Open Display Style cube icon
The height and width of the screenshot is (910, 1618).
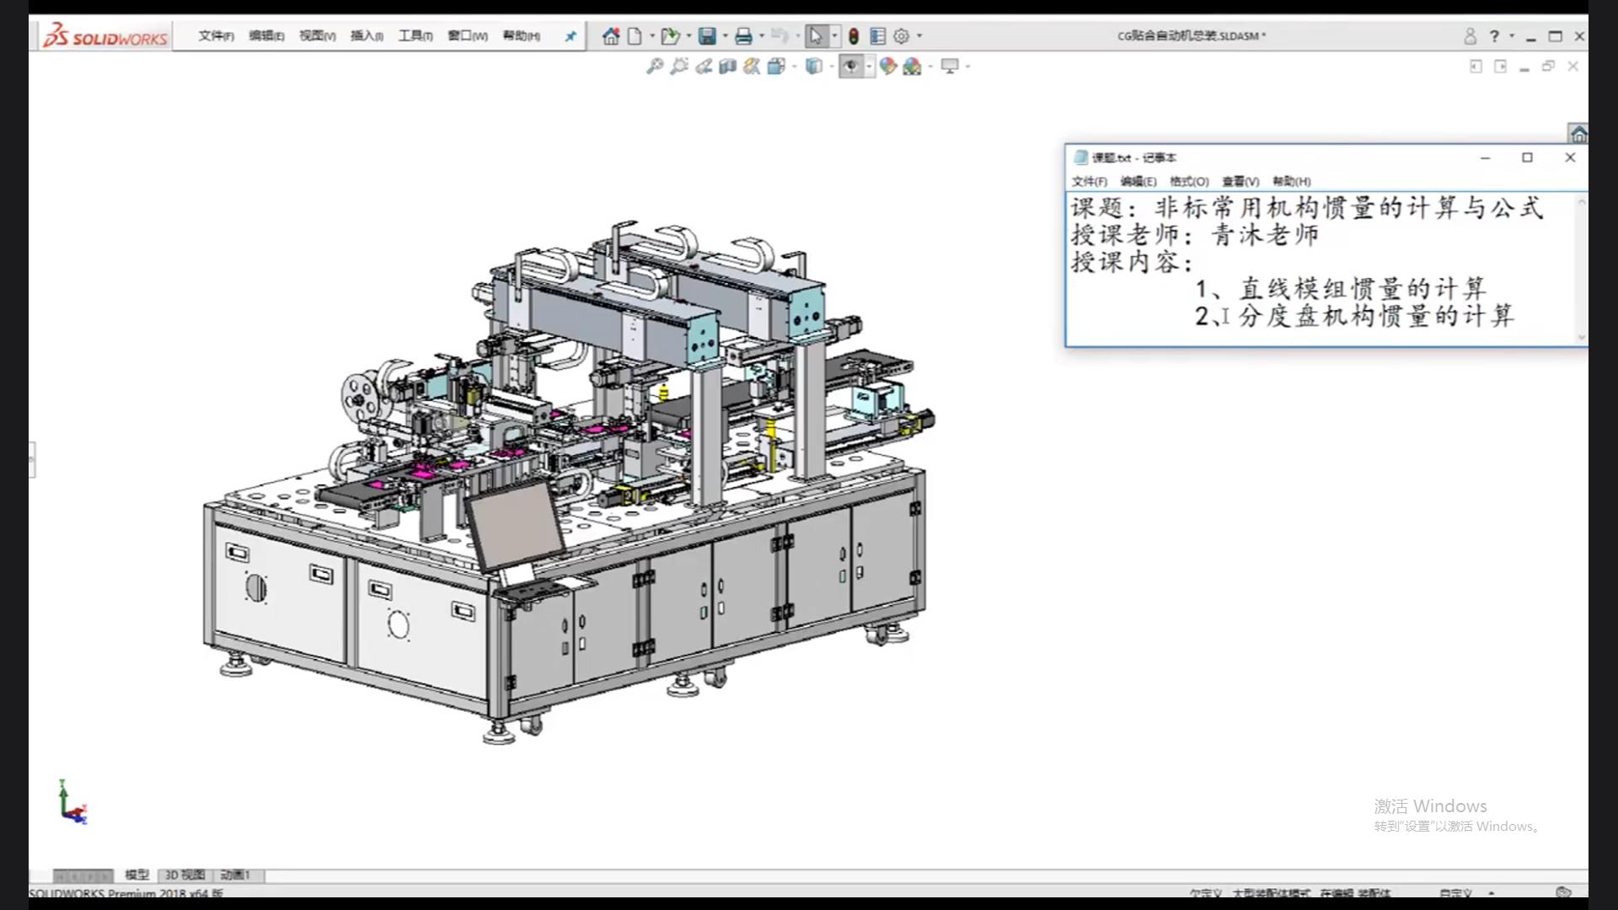coord(813,67)
